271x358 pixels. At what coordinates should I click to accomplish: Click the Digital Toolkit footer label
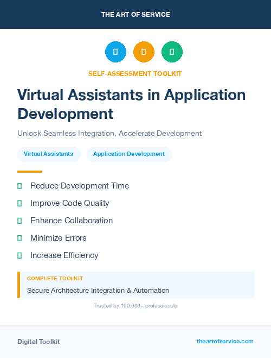point(38,342)
